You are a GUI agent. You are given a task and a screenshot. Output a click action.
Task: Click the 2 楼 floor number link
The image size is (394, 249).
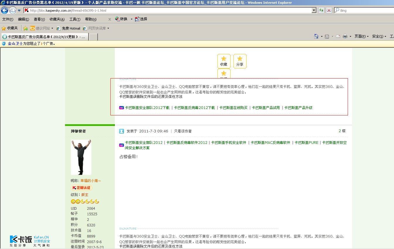click(342, 131)
